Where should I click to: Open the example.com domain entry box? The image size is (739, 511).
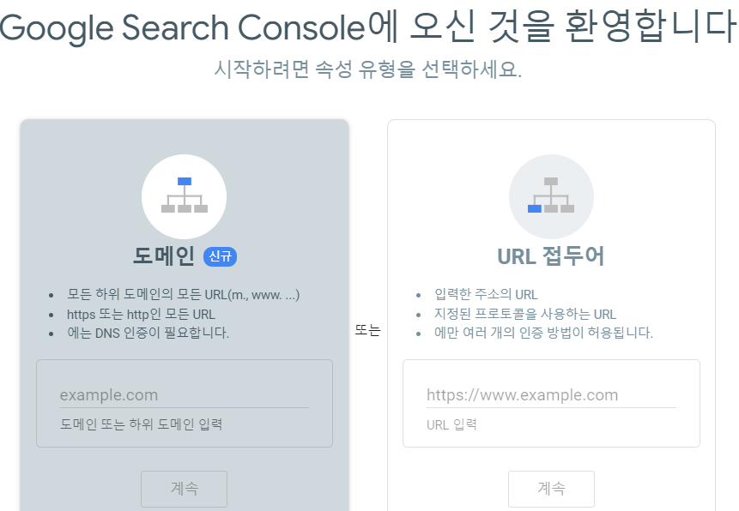[x=184, y=394]
